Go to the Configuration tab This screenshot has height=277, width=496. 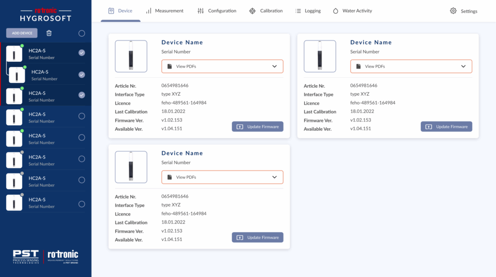217,11
